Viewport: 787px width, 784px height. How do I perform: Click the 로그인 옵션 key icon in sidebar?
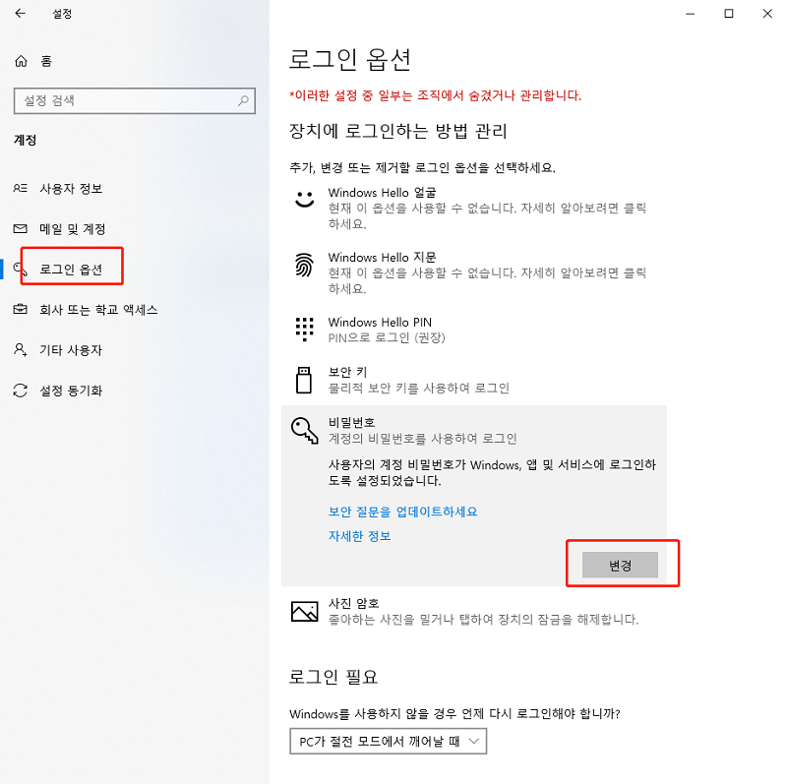point(20,269)
